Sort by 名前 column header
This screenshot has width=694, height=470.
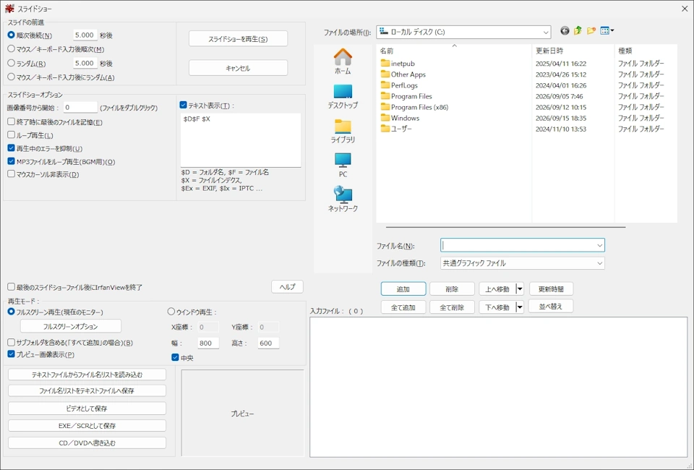click(454, 51)
